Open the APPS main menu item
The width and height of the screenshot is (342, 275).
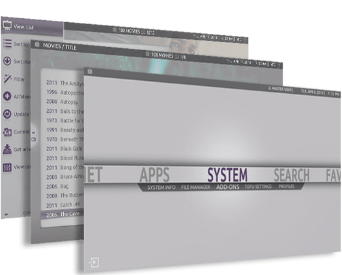(154, 175)
